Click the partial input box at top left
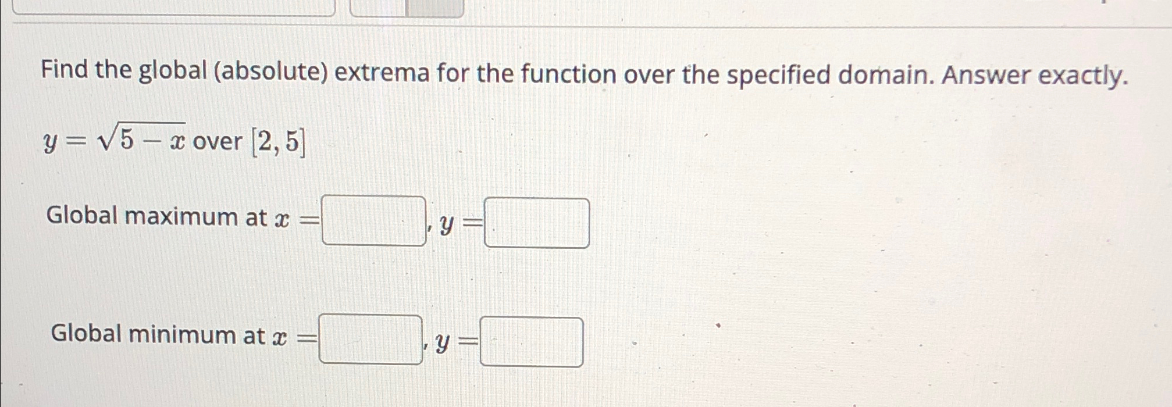The width and height of the screenshot is (1172, 407). pos(174,6)
